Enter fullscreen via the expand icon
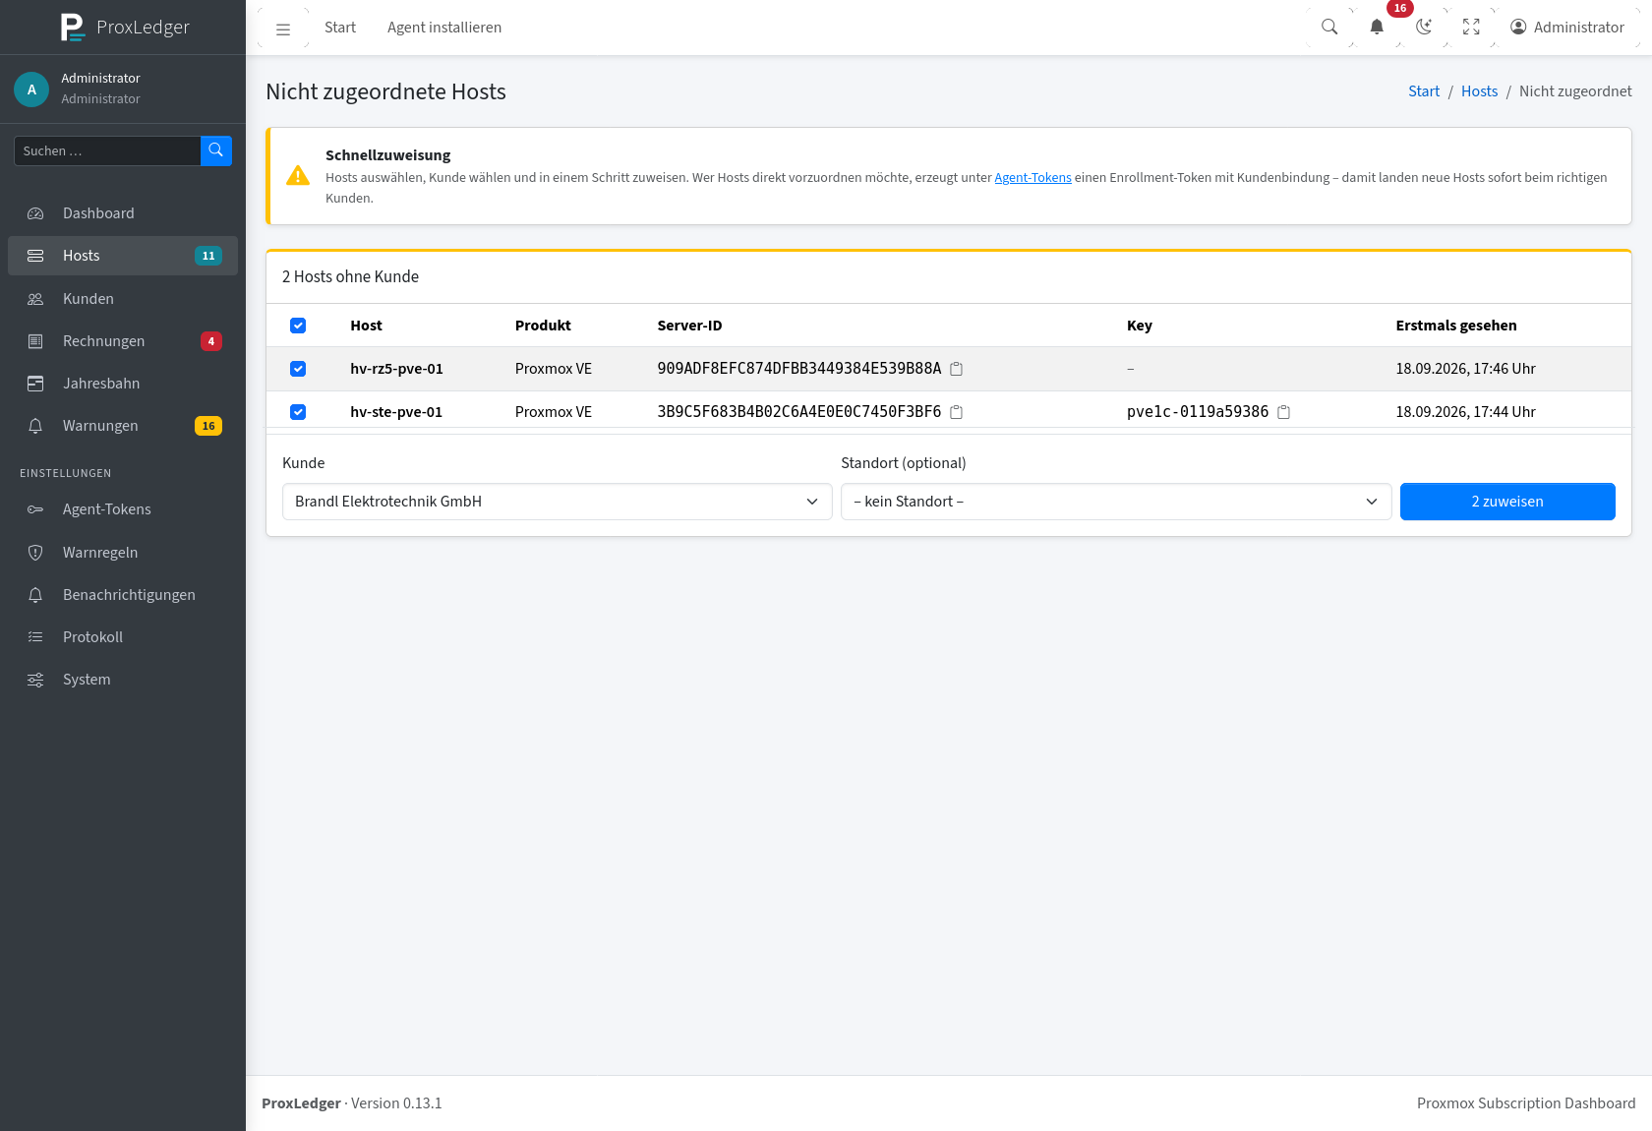Image resolution: width=1652 pixels, height=1131 pixels. click(1471, 28)
